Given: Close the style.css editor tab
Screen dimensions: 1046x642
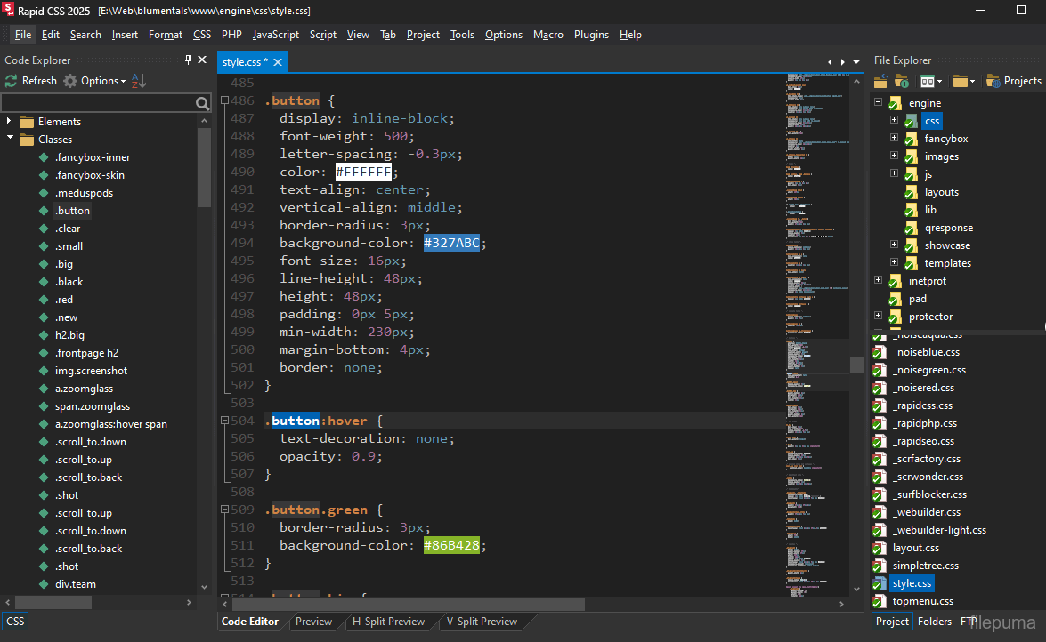Looking at the screenshot, I should (x=278, y=62).
